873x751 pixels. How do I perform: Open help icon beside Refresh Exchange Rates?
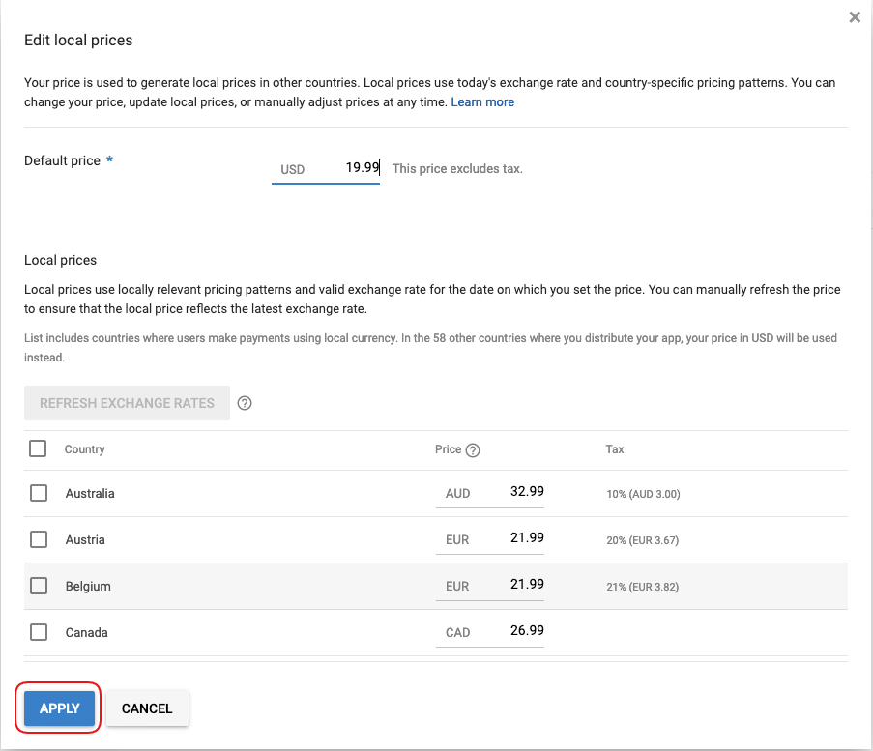coord(245,404)
